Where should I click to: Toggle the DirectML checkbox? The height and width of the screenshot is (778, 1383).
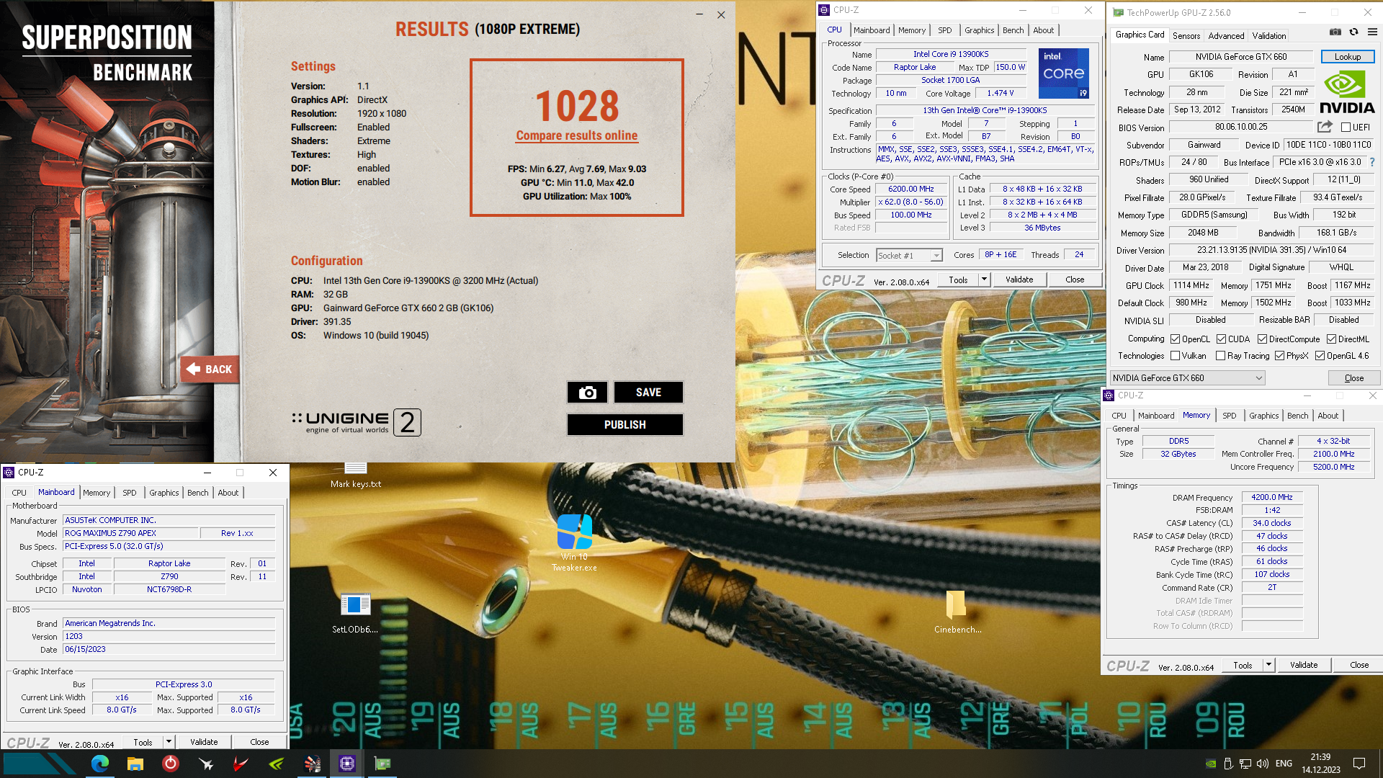click(1331, 339)
